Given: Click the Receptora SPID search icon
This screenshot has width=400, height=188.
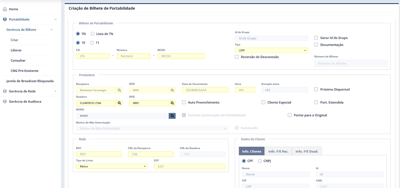Looking at the screenshot, I should coord(172,90).
